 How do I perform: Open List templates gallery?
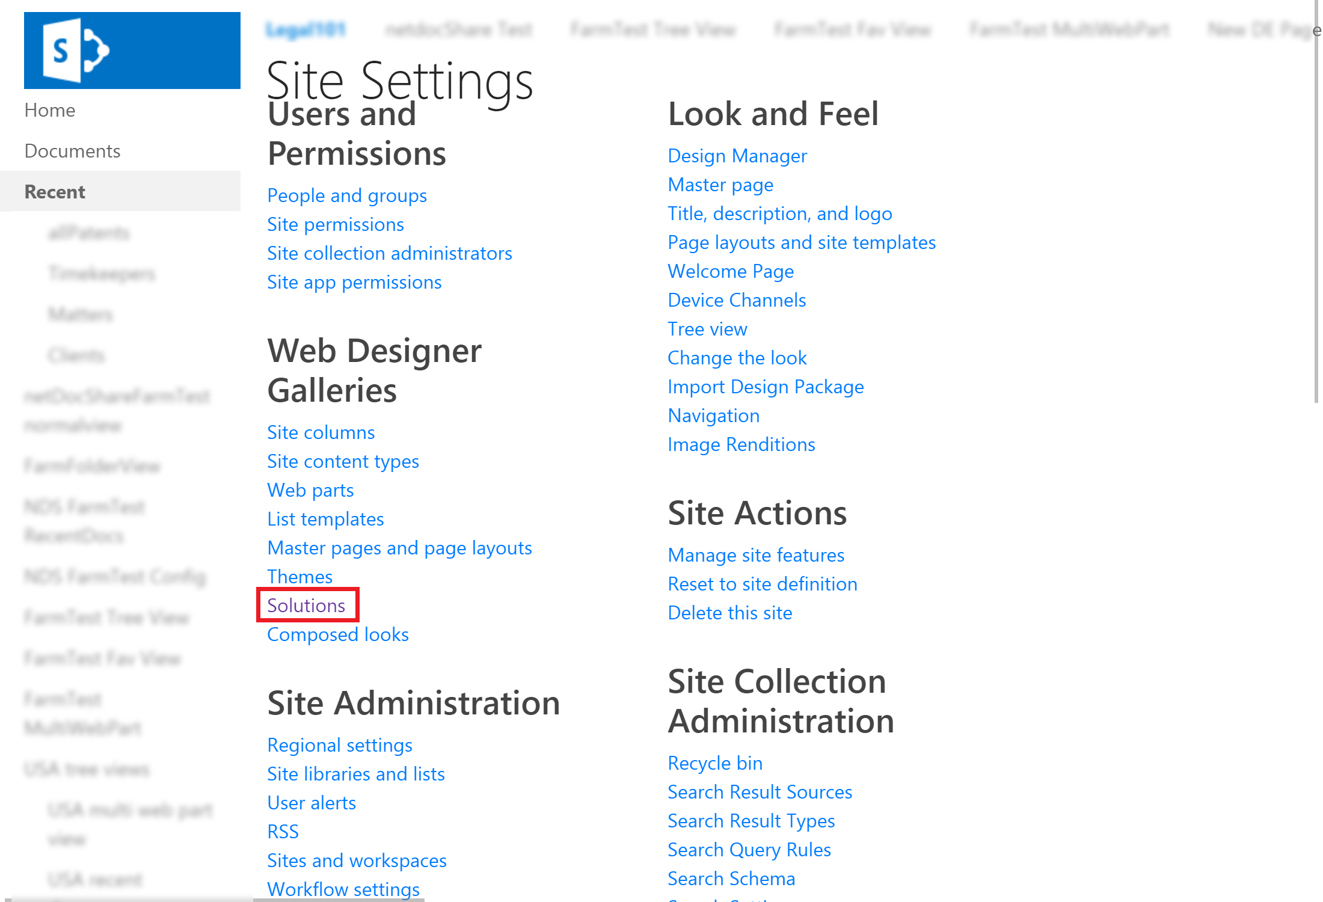325,519
